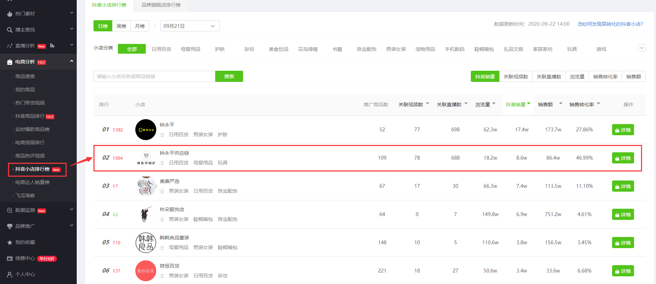This screenshot has height=284, width=656.
Task: Sort ranking by 关联视频数 button
Action: (x=516, y=77)
